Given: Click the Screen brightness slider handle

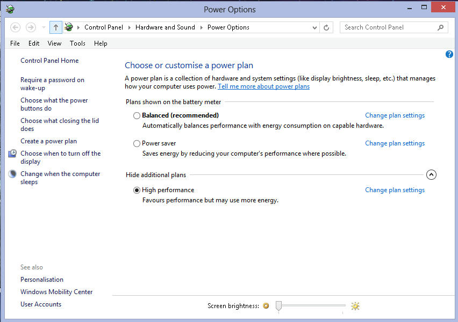Looking at the screenshot, I should pos(278,305).
